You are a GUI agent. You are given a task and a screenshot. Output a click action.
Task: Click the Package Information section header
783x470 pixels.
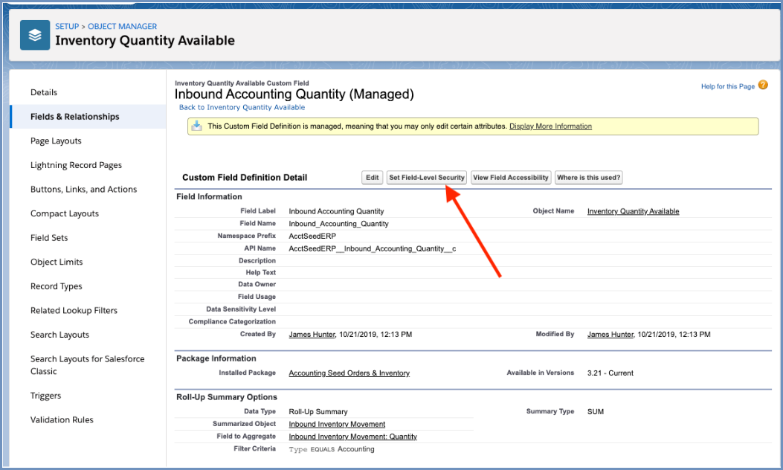pos(216,358)
